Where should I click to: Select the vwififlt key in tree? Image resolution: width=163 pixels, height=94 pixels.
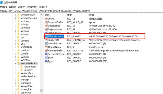pyautogui.click(x=24, y=54)
